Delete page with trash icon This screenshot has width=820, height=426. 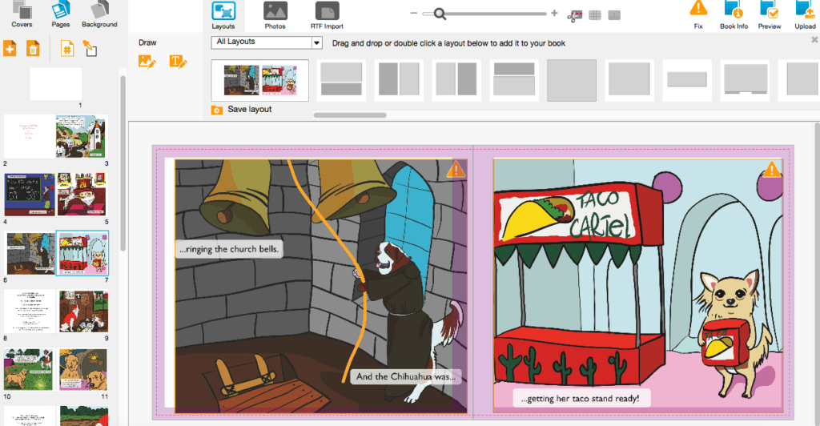click(33, 49)
